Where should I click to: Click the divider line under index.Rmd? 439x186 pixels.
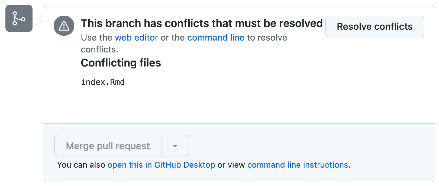[253, 102]
